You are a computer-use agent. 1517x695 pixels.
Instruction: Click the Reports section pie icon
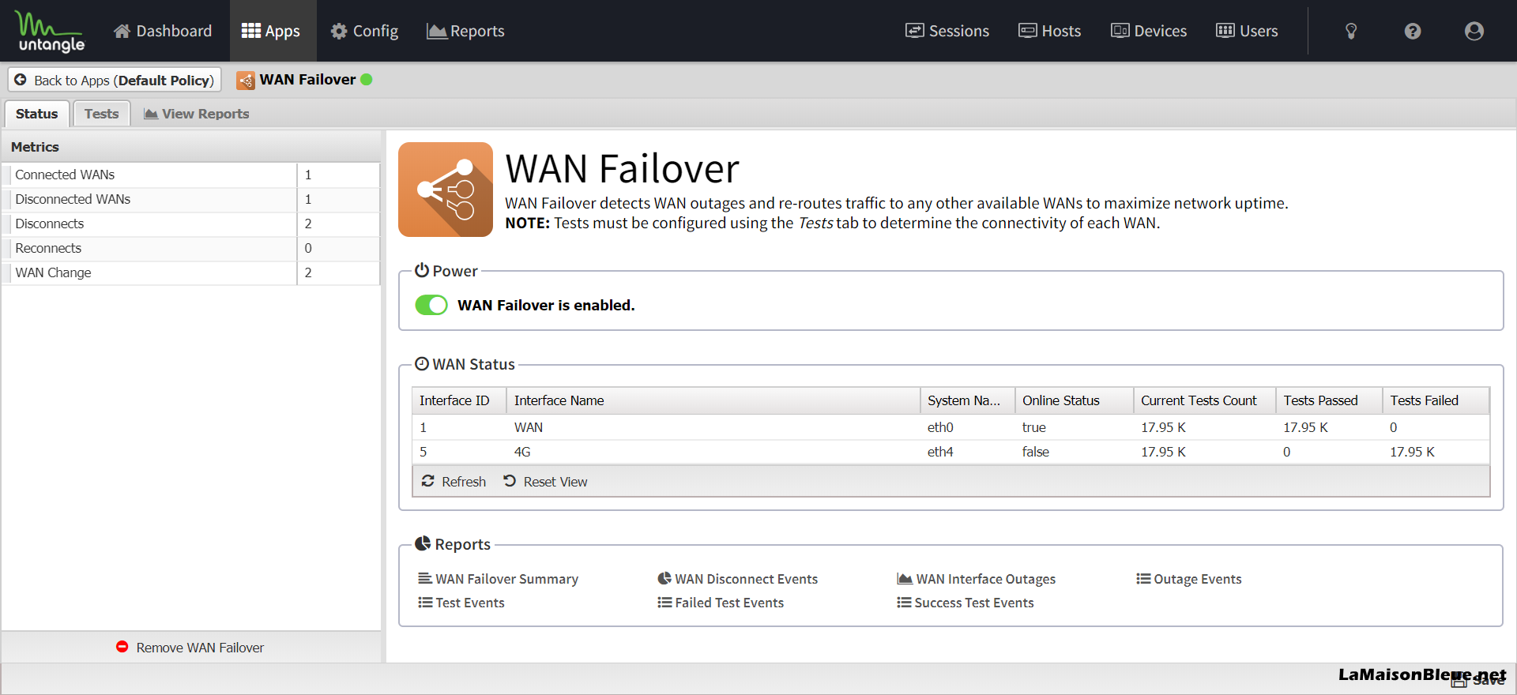tap(423, 543)
